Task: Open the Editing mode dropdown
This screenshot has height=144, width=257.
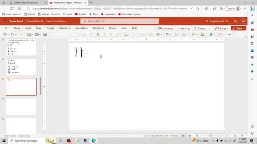Action: [x=222, y=28]
